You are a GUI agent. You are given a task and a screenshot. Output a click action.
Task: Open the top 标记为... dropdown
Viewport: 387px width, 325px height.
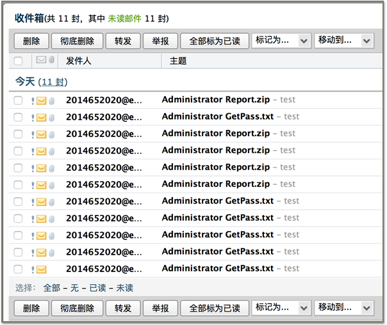281,40
